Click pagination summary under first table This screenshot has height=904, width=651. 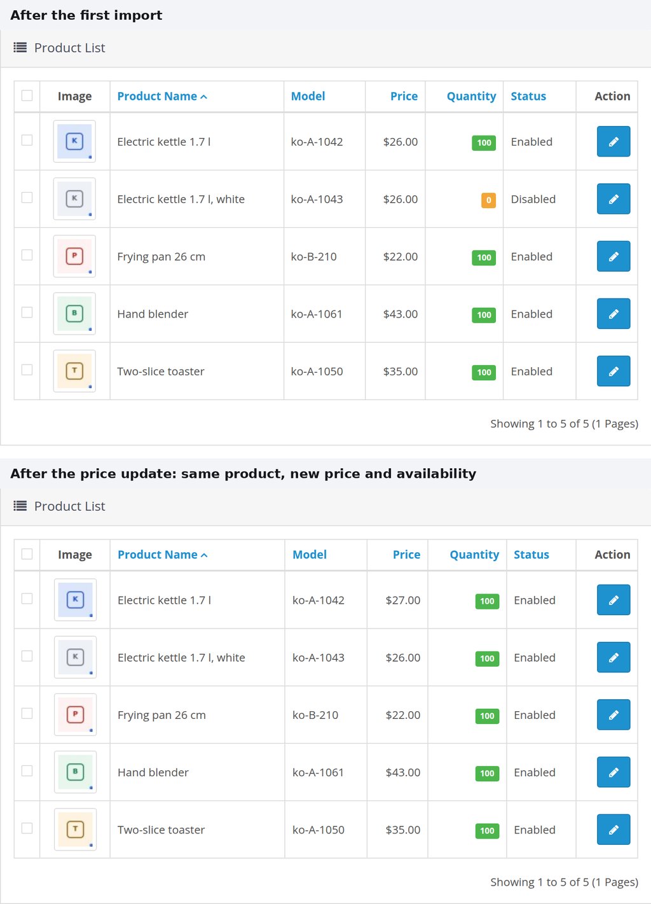(564, 424)
